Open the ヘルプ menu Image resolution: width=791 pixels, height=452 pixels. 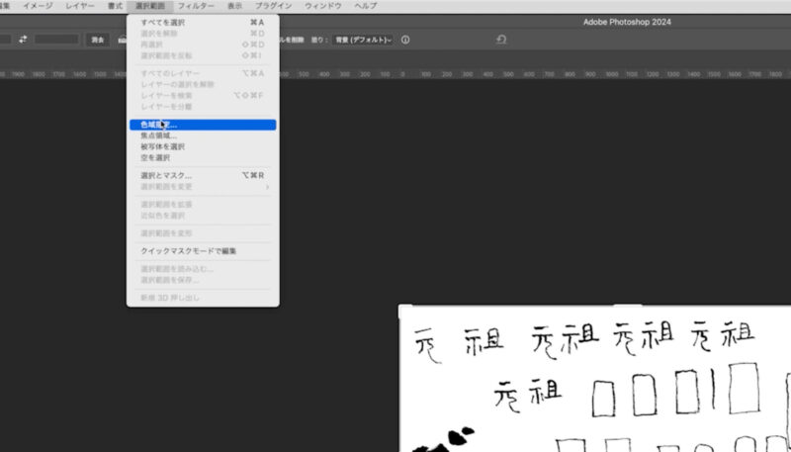pos(365,6)
